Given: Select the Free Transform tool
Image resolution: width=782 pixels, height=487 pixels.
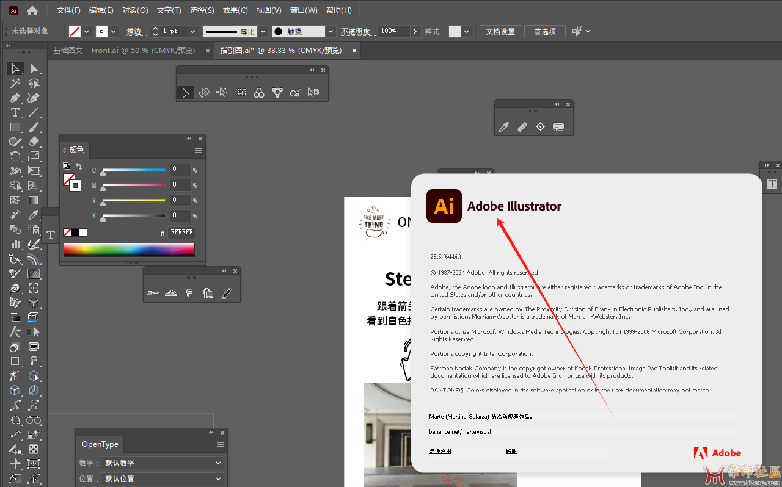Looking at the screenshot, I should click(x=34, y=171).
